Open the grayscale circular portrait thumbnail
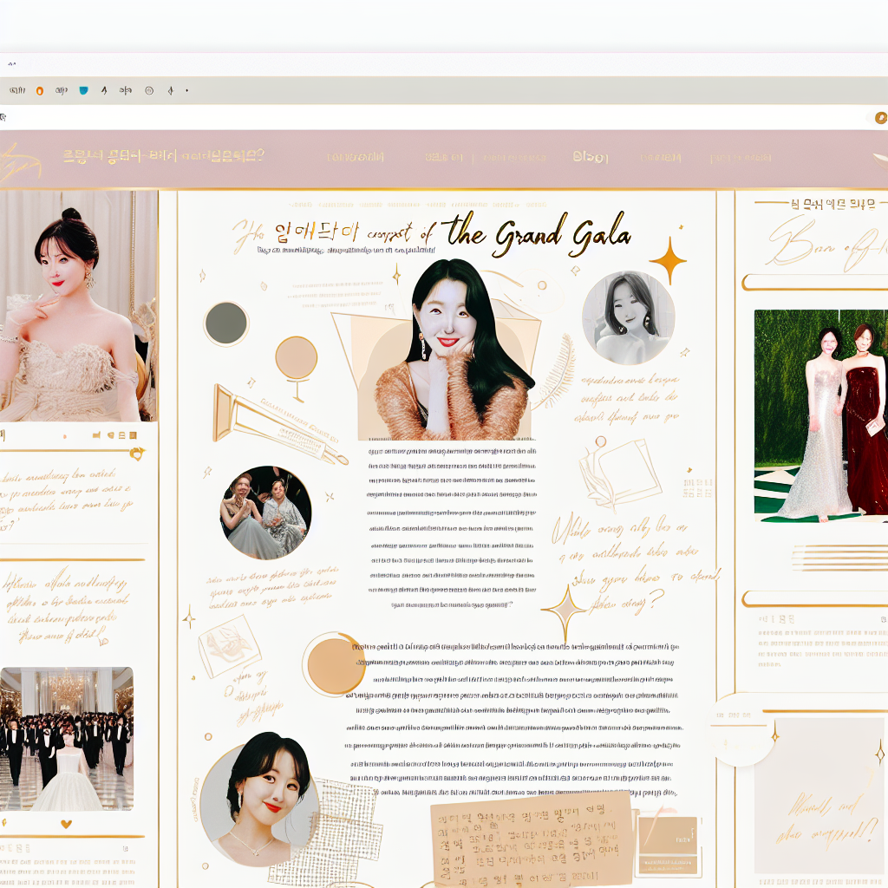Image resolution: width=888 pixels, height=888 pixels. (x=628, y=317)
